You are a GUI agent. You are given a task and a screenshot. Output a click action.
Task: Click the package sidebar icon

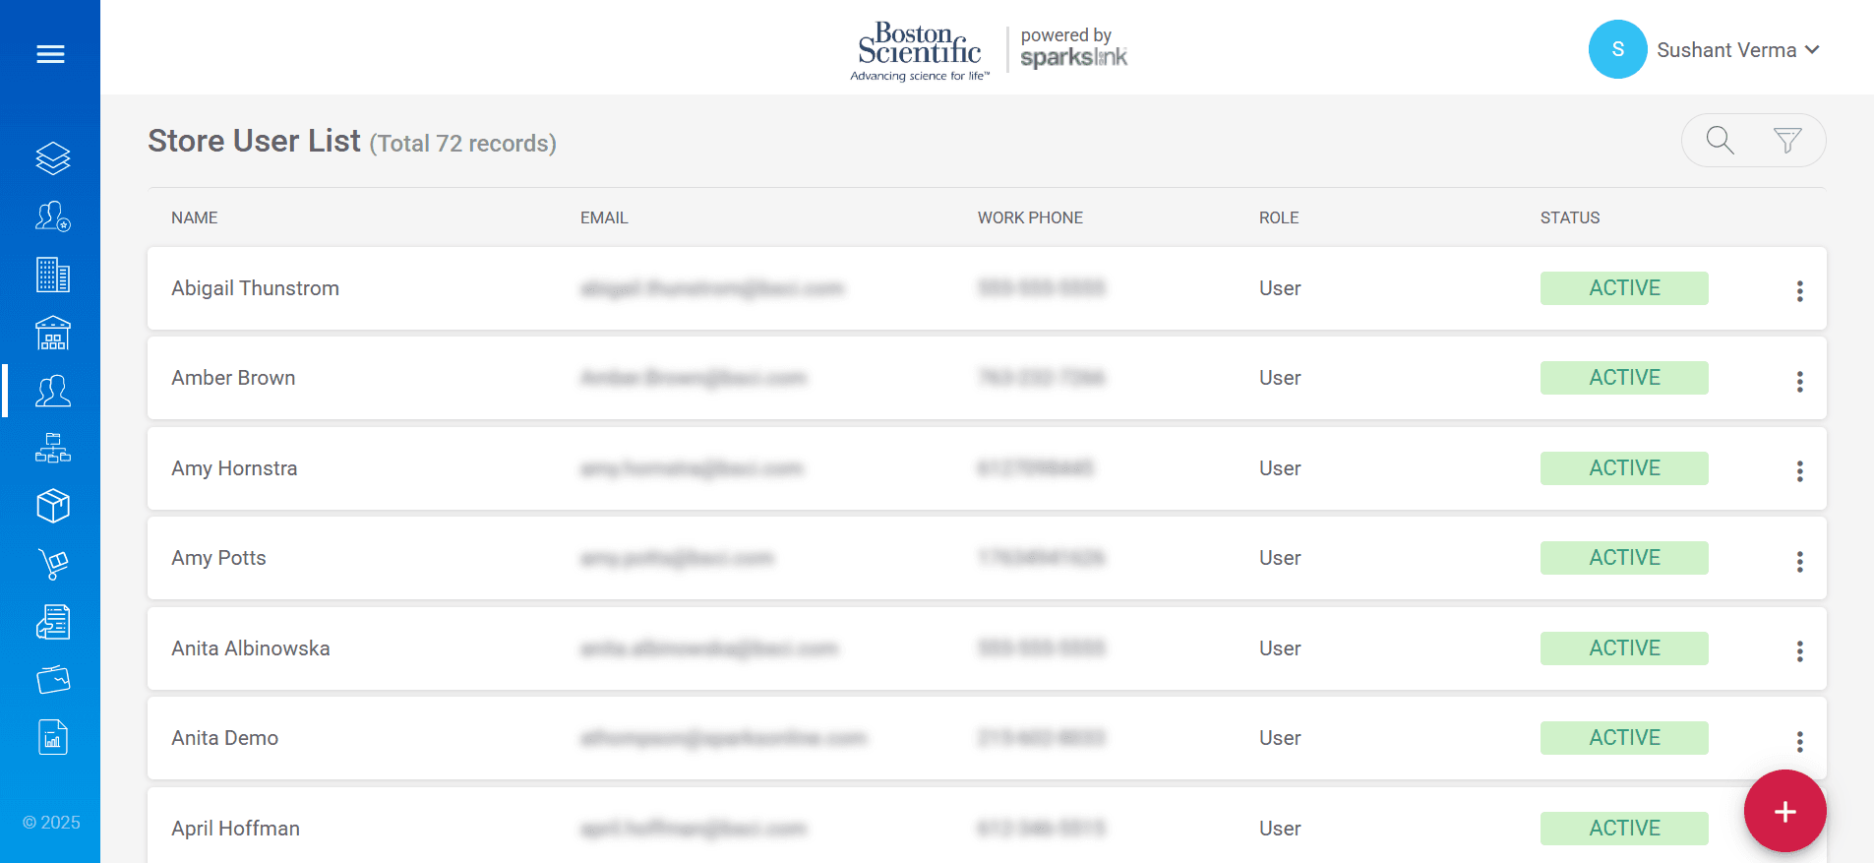coord(51,506)
